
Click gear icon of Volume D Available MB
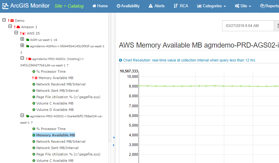point(34,110)
